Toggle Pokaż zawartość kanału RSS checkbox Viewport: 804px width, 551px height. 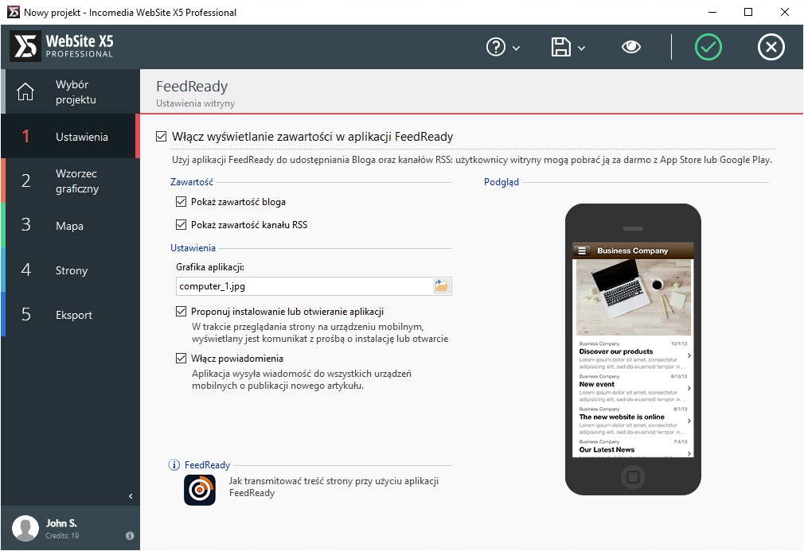(181, 224)
